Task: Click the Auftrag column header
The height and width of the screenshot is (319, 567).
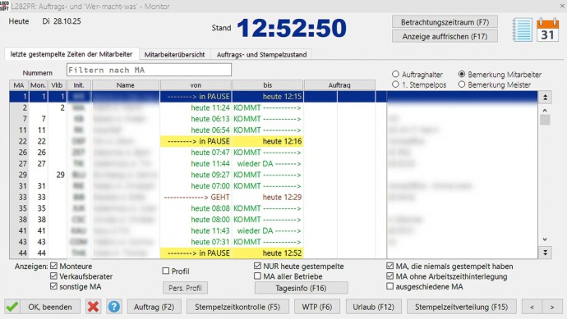Action: point(339,85)
